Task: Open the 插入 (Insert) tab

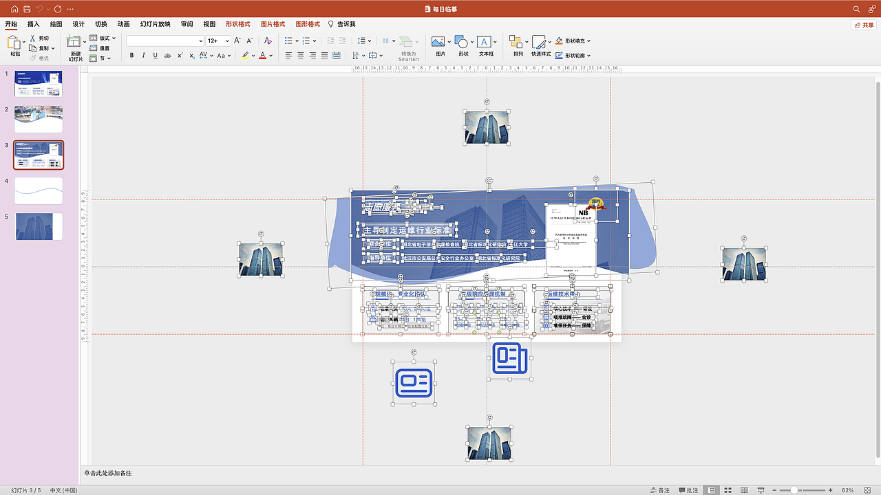Action: (34, 24)
